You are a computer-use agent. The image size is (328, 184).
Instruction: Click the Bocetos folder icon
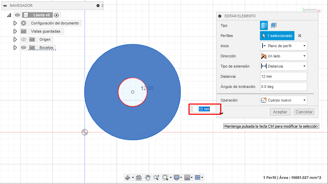click(32, 48)
